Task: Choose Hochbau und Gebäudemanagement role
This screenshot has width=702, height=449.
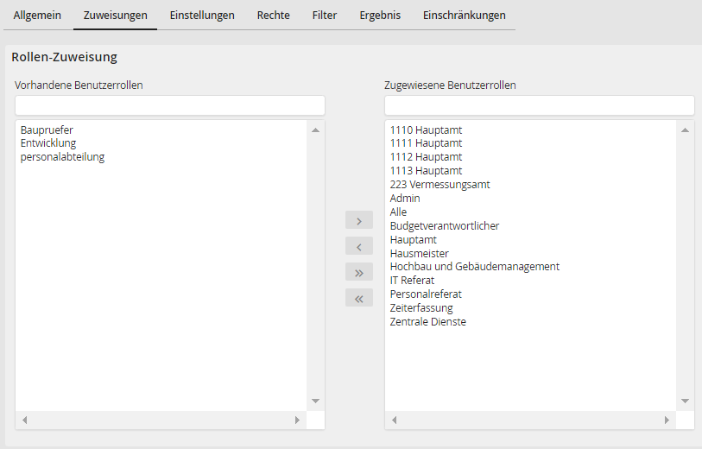Action: point(474,267)
